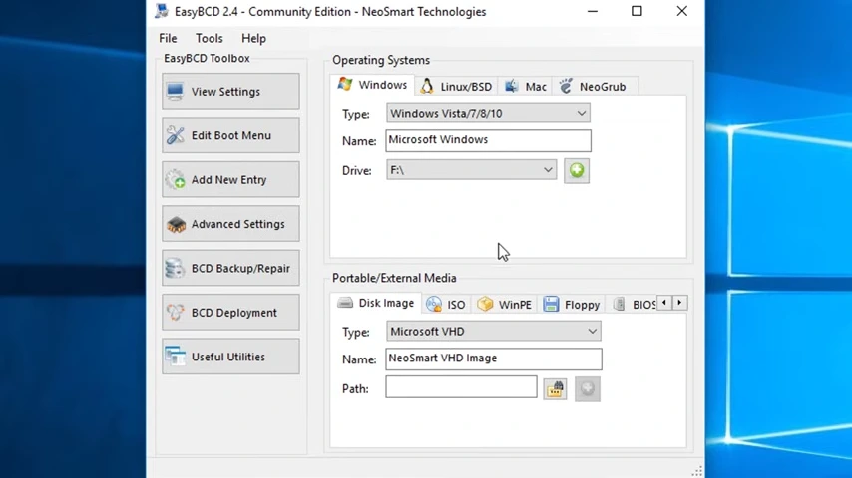Click the recycle icon beside BCD Deployment
Viewport: 852px width, 478px height.
click(175, 313)
